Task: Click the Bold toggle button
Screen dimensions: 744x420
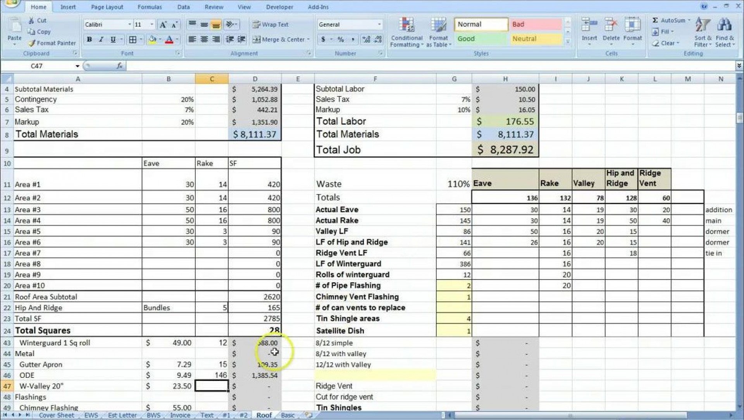Action: click(x=89, y=40)
